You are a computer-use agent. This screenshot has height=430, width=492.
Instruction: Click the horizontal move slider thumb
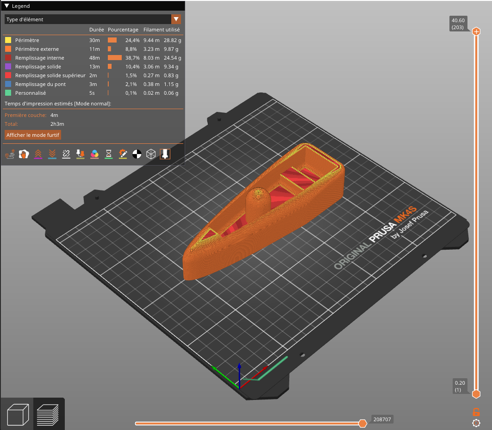(363, 423)
